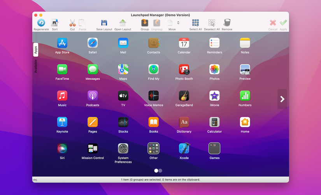Screen dimensions: 321x195
Task: Click the Sort toolbar icon
Action: point(54,23)
